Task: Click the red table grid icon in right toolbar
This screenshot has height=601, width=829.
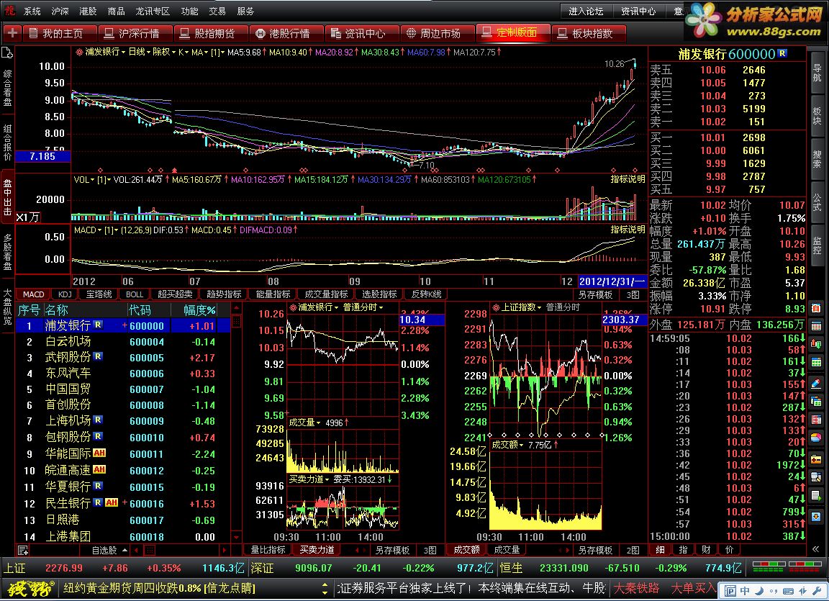Action: point(816,326)
